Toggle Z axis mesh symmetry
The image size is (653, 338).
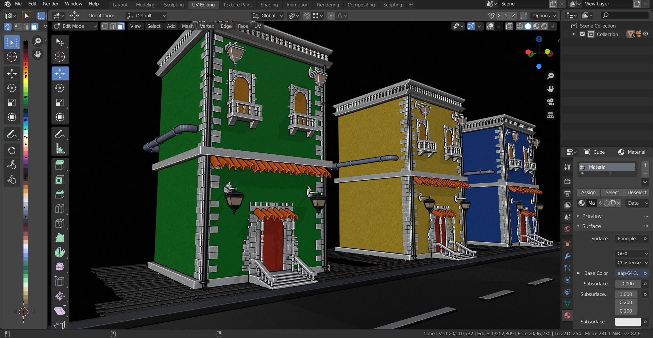(513, 16)
